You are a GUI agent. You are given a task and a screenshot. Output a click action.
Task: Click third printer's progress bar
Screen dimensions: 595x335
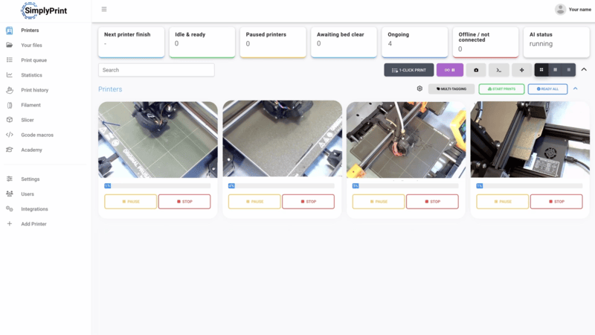coord(405,185)
